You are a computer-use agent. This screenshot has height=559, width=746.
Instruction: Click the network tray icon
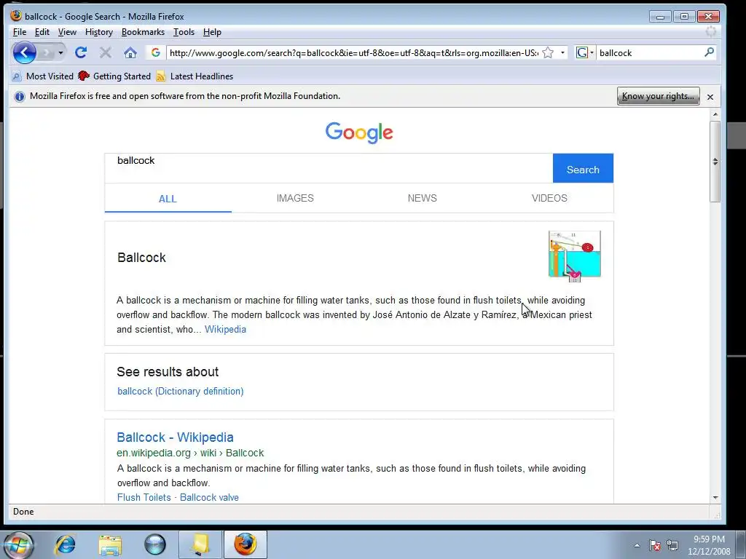[x=672, y=545]
